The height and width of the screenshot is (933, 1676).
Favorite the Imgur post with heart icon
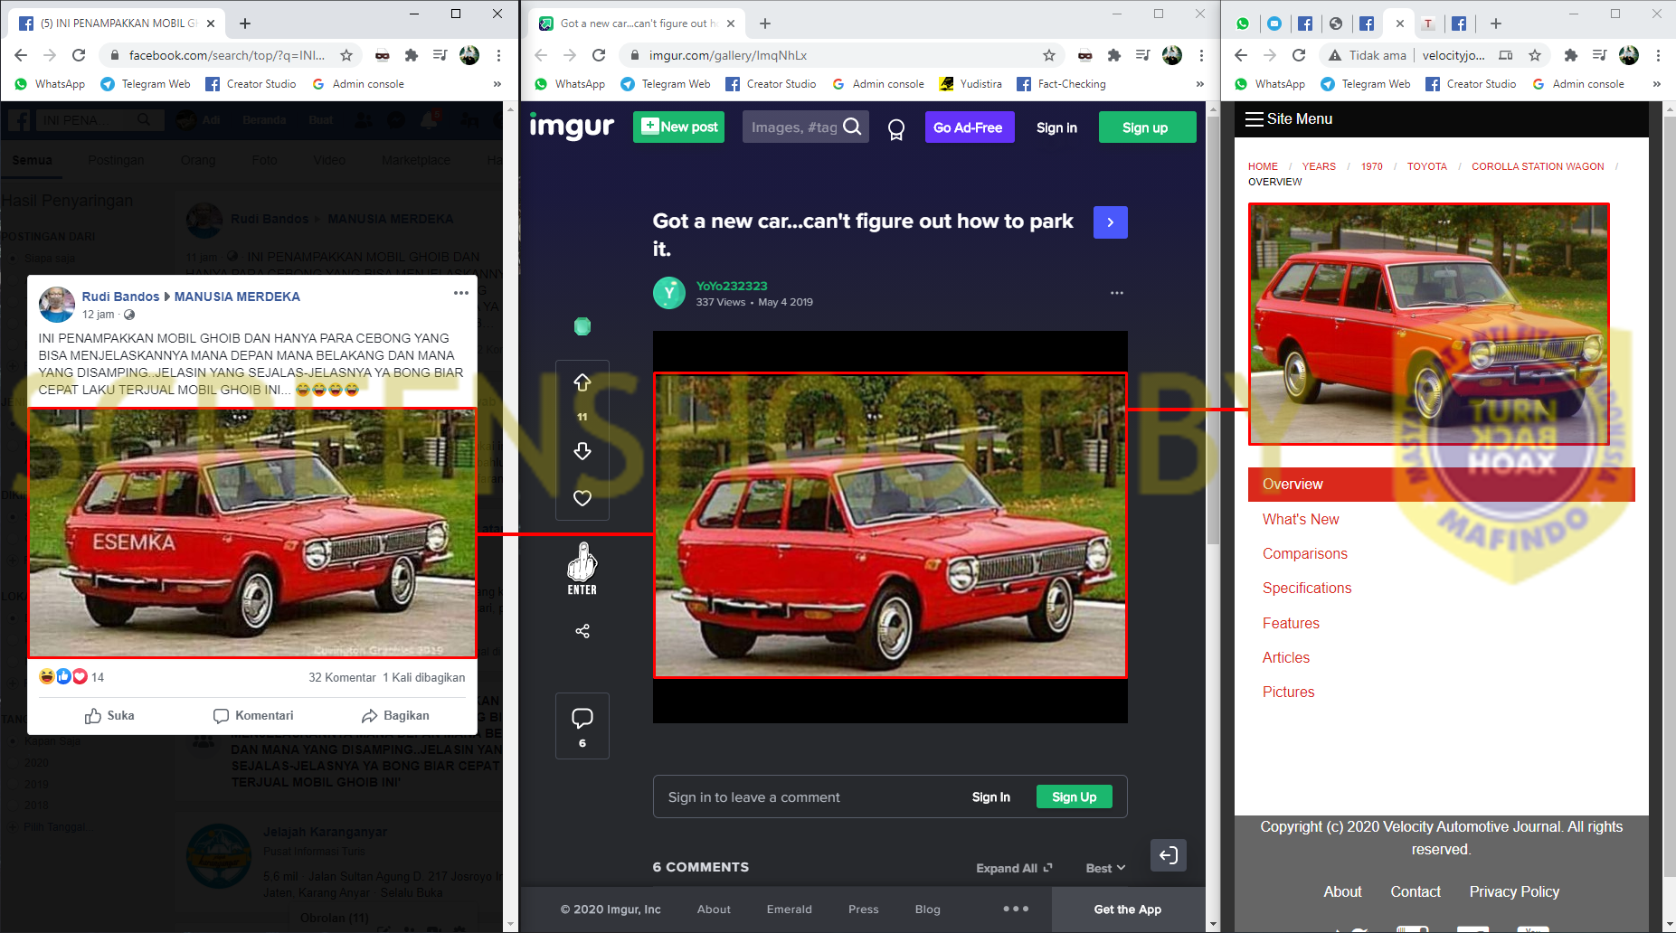click(x=582, y=498)
